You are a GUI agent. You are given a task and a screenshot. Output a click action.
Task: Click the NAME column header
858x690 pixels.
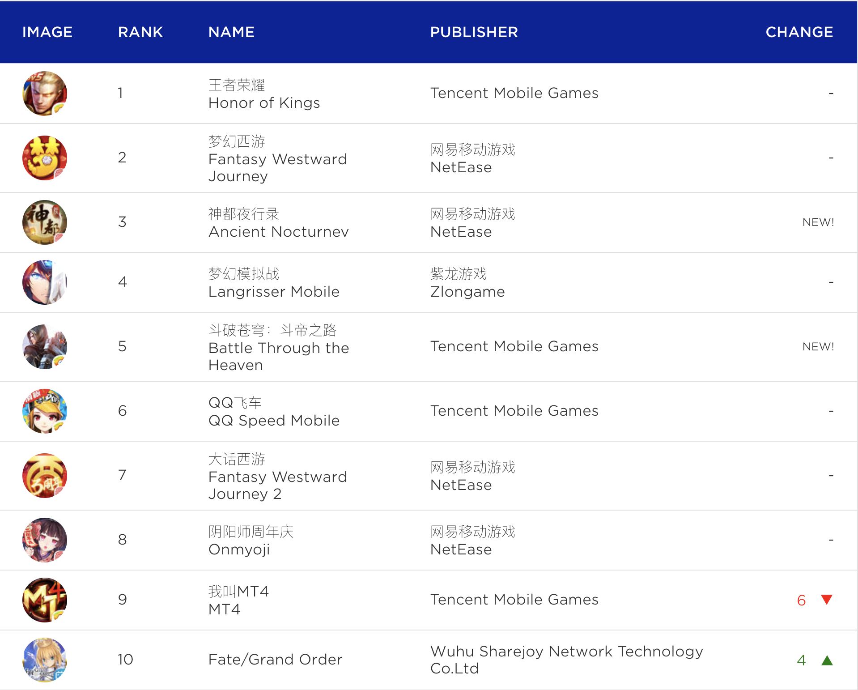(x=231, y=32)
